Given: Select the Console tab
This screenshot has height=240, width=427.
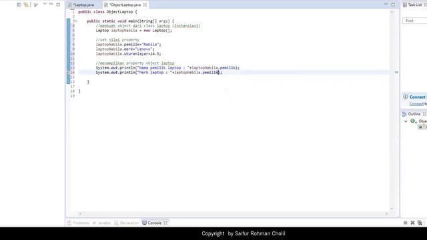Looking at the screenshot, I should tap(154, 223).
